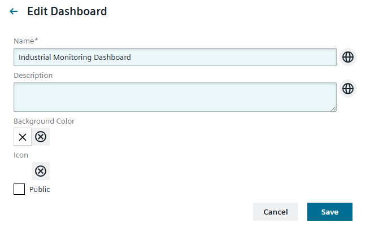
Task: Cancel editing the dashboard
Action: click(x=276, y=212)
